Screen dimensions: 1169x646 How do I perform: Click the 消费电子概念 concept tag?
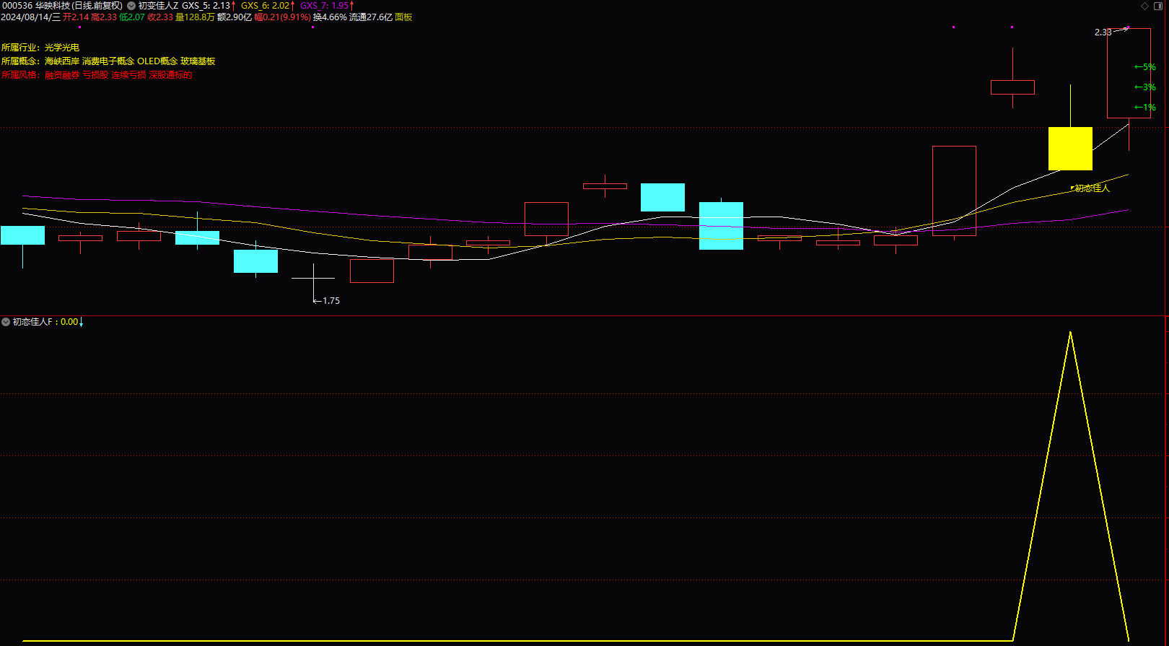[x=108, y=61]
